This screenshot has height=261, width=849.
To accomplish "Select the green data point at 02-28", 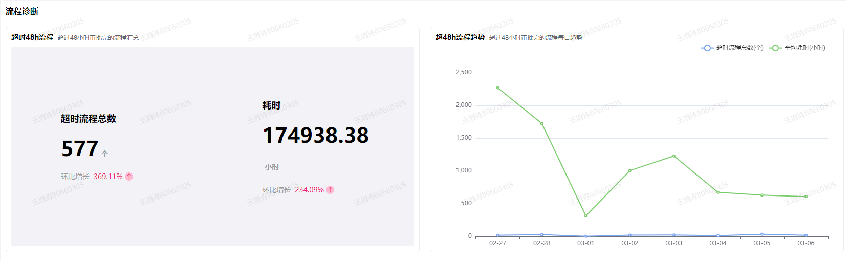I will click(542, 123).
